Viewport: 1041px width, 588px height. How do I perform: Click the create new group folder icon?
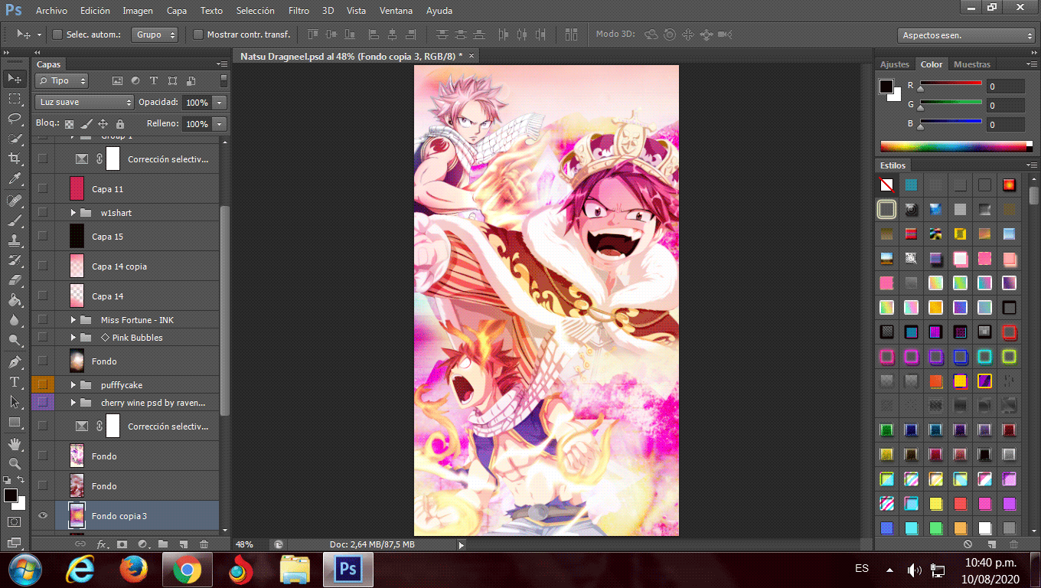163,544
